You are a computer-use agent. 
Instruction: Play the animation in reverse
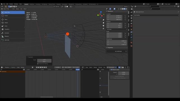tap(40, 67)
